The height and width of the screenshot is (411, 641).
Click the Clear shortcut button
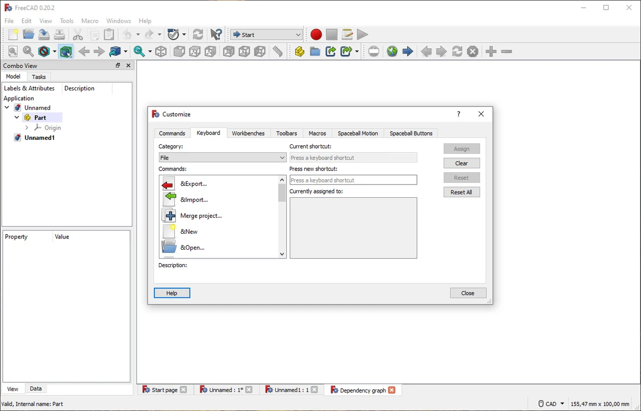(x=462, y=163)
